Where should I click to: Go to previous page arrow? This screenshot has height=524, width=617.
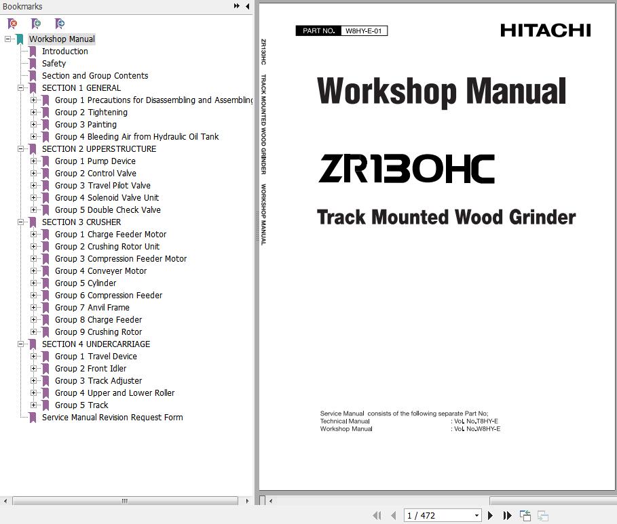394,515
